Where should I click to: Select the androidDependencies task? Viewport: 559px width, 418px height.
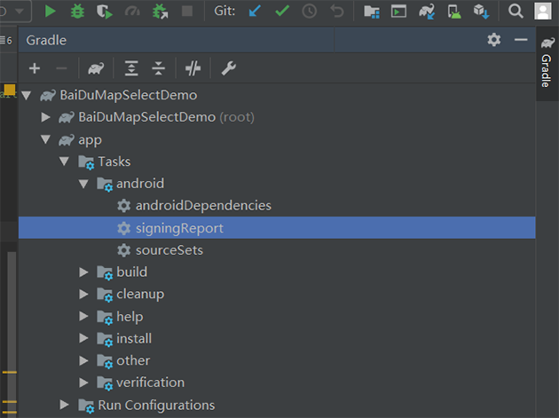coord(202,206)
